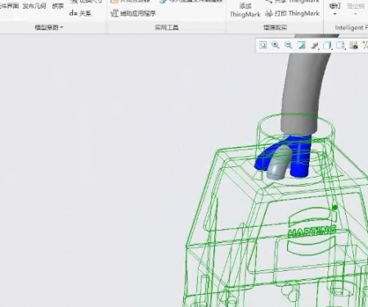
Task: Click the Zoom In magnifier icon
Action: pyautogui.click(x=276, y=45)
